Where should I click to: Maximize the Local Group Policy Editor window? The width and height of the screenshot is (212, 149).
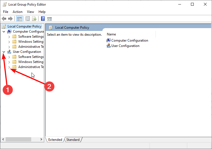pos(192,4)
